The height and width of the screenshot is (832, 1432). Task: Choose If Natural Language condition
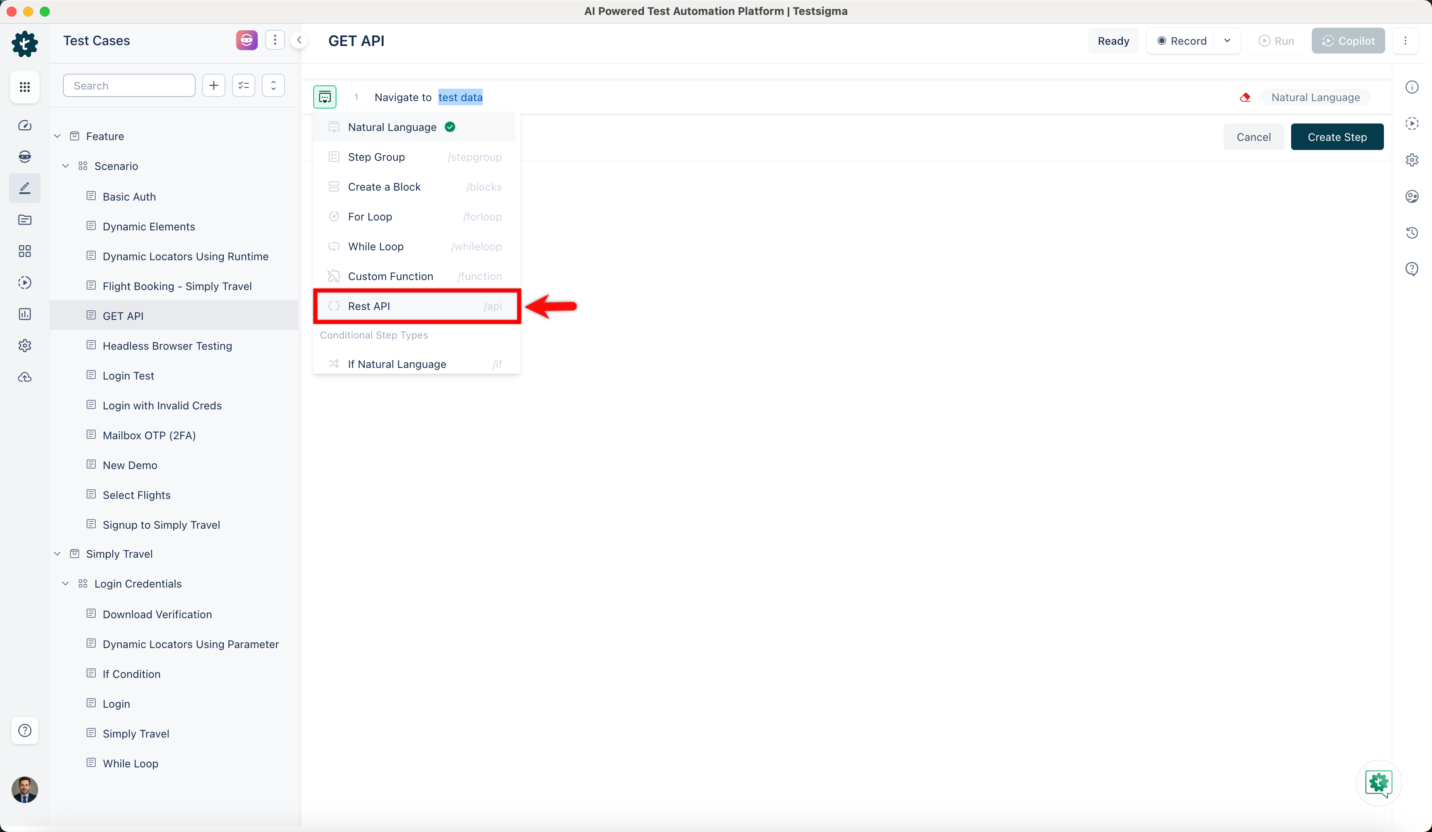pyautogui.click(x=415, y=364)
